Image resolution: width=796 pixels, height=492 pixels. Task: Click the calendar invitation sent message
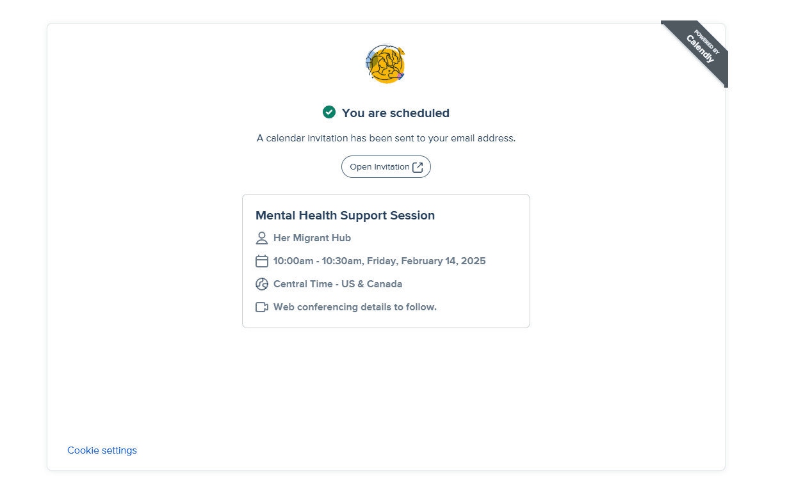tap(386, 138)
